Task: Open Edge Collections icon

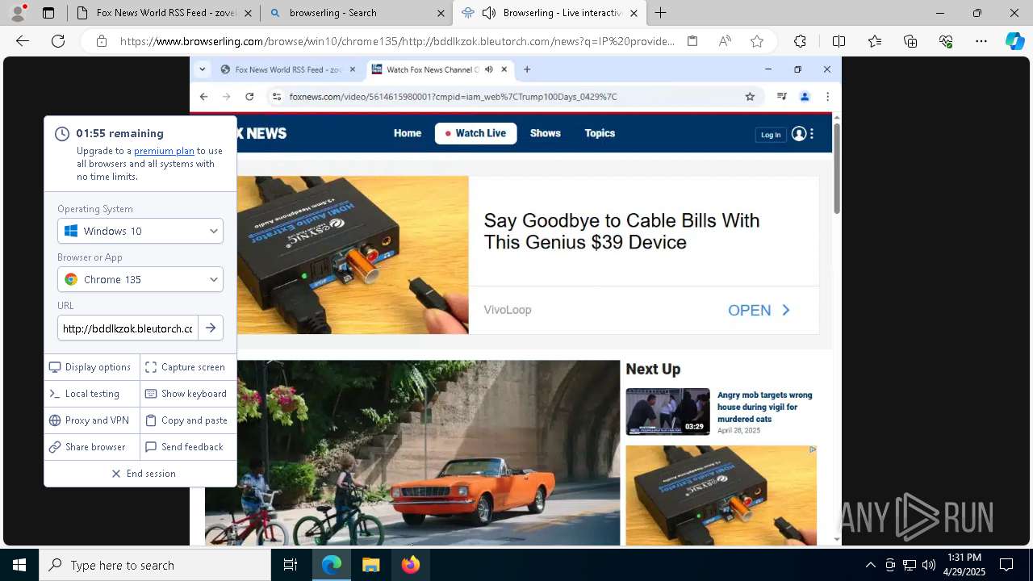Action: coord(910,41)
